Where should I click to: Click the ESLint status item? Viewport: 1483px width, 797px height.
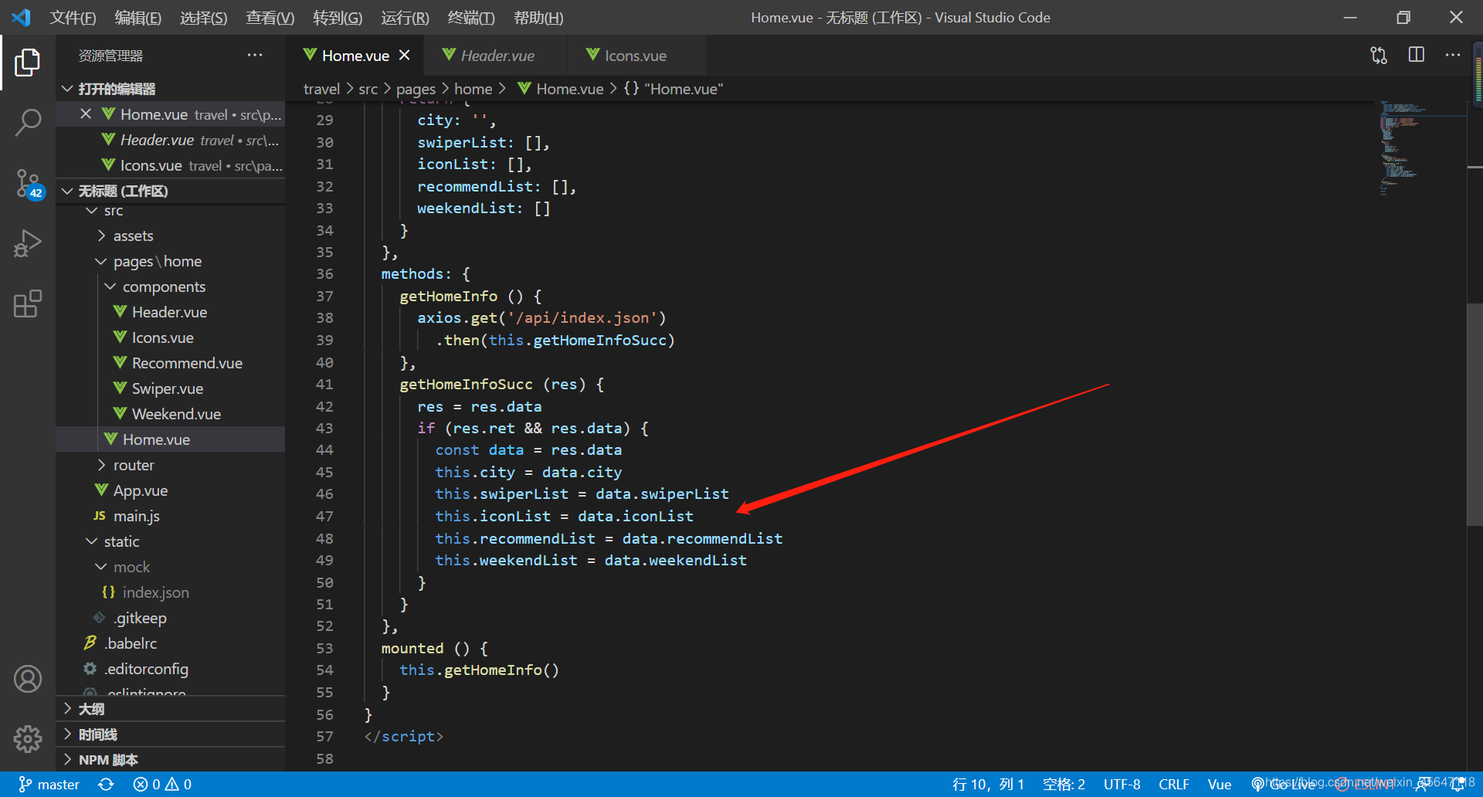coord(1366,785)
